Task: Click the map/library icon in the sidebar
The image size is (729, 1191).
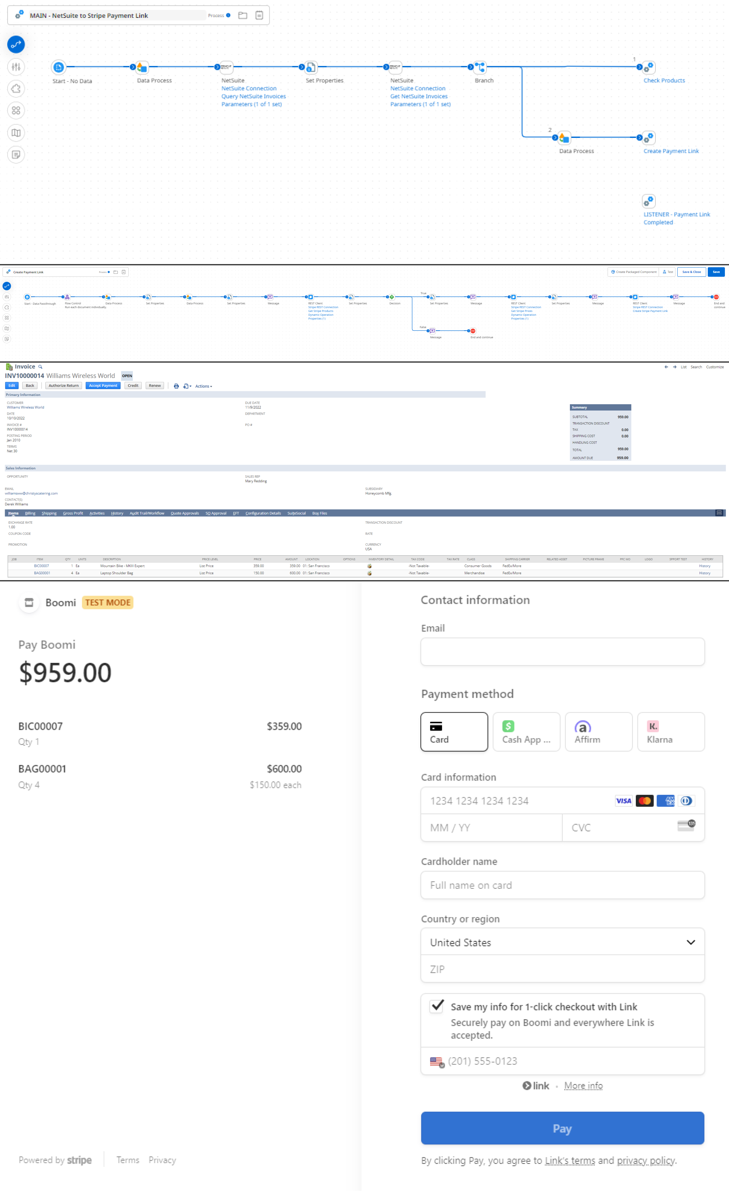Action: pyautogui.click(x=16, y=133)
